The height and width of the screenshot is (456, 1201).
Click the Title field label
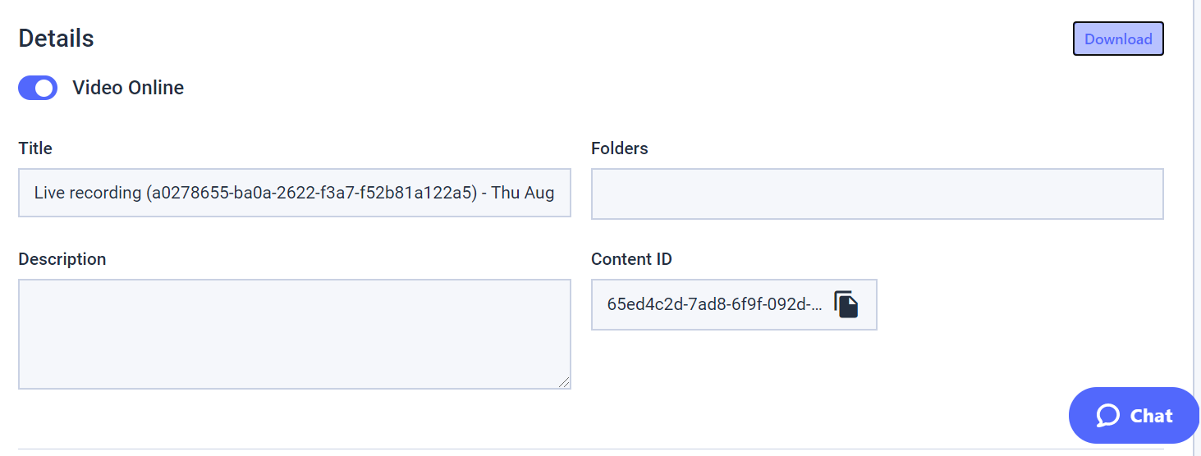35,148
